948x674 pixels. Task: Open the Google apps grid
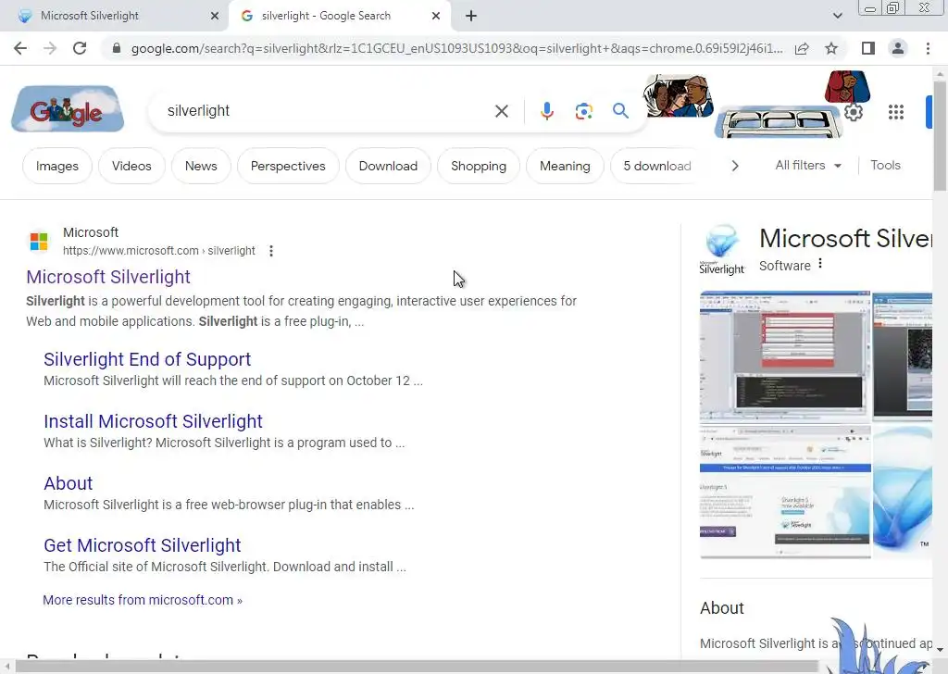click(x=896, y=112)
